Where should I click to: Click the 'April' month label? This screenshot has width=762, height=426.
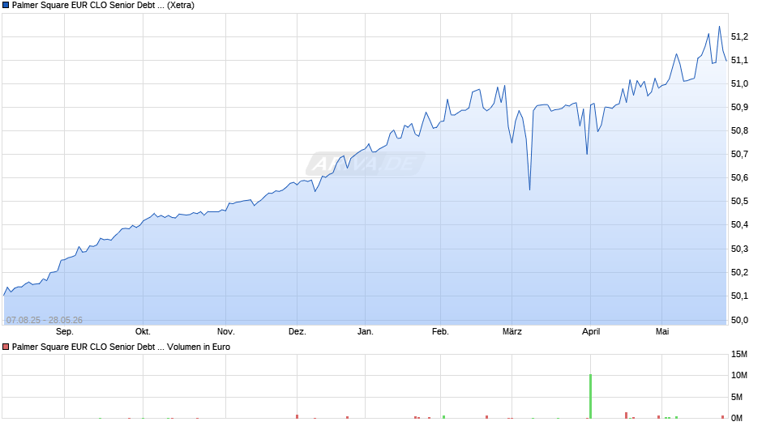pyautogui.click(x=591, y=332)
